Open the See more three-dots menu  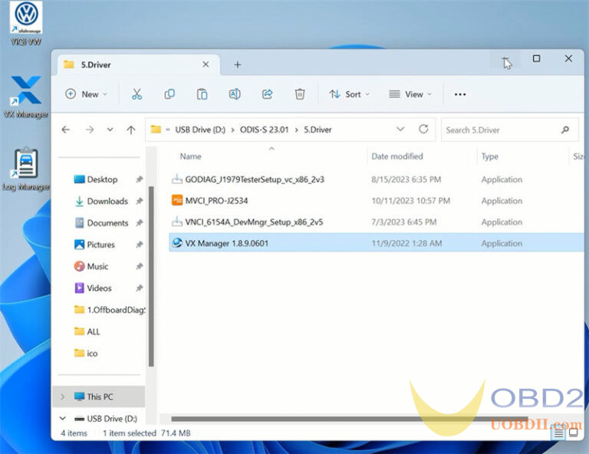pyautogui.click(x=460, y=94)
